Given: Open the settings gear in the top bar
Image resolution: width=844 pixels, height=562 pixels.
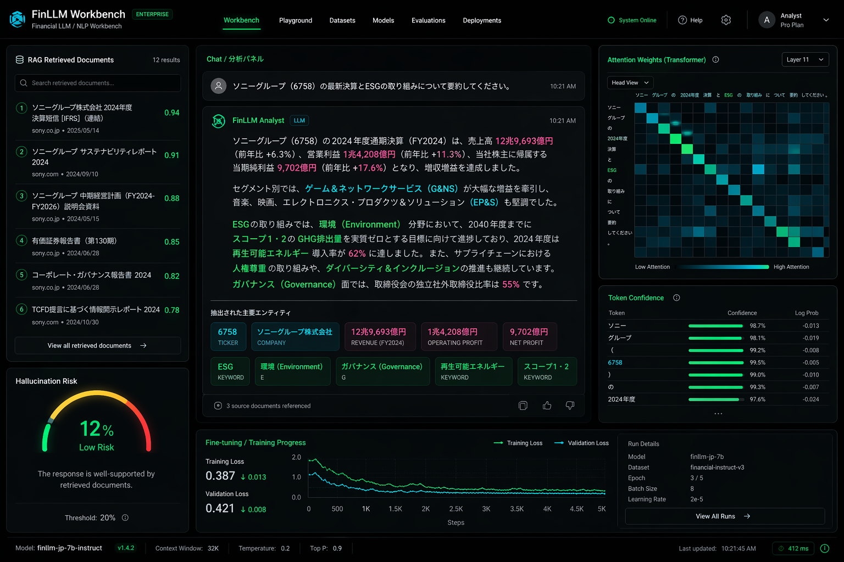Looking at the screenshot, I should pyautogui.click(x=726, y=20).
